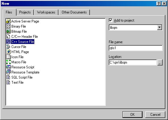Choose the Icon File entry icon
168x120 pixels.
pyautogui.click(x=8, y=57)
